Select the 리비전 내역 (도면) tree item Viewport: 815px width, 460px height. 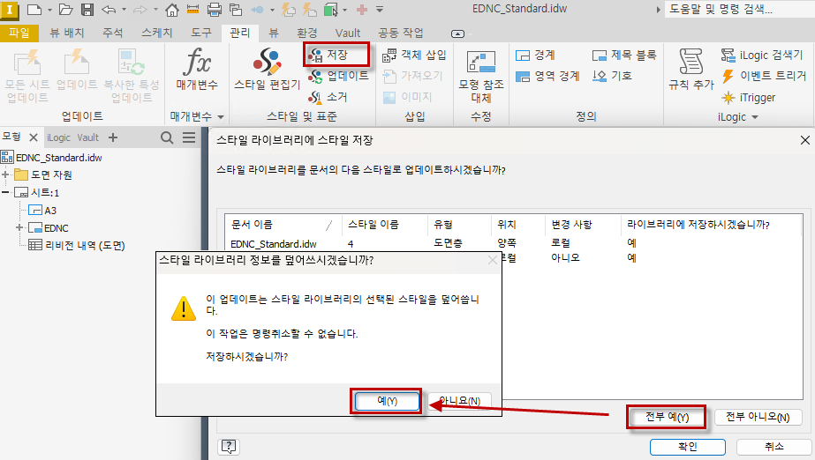[85, 245]
